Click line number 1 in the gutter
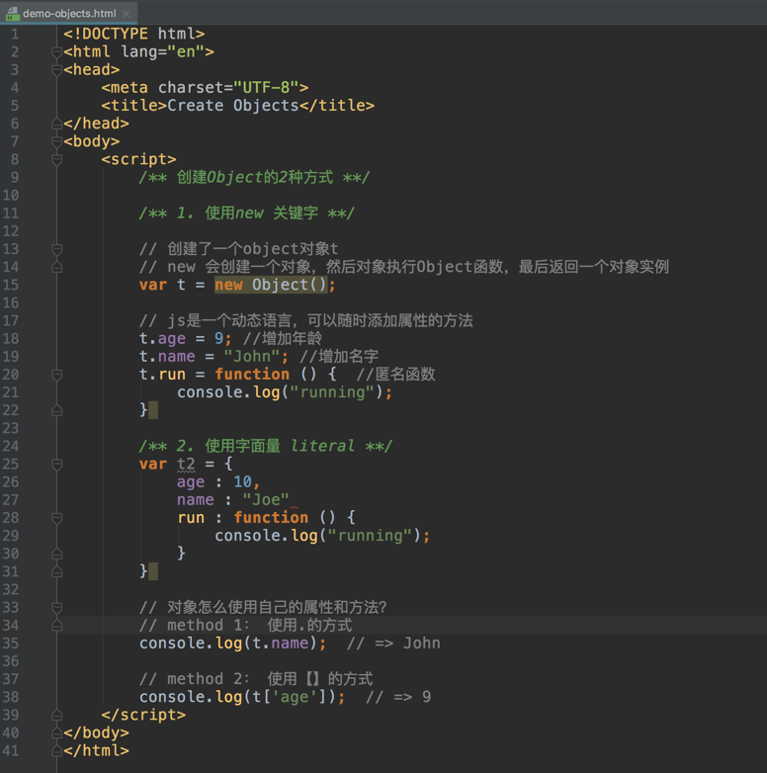The image size is (767, 773). pos(15,34)
